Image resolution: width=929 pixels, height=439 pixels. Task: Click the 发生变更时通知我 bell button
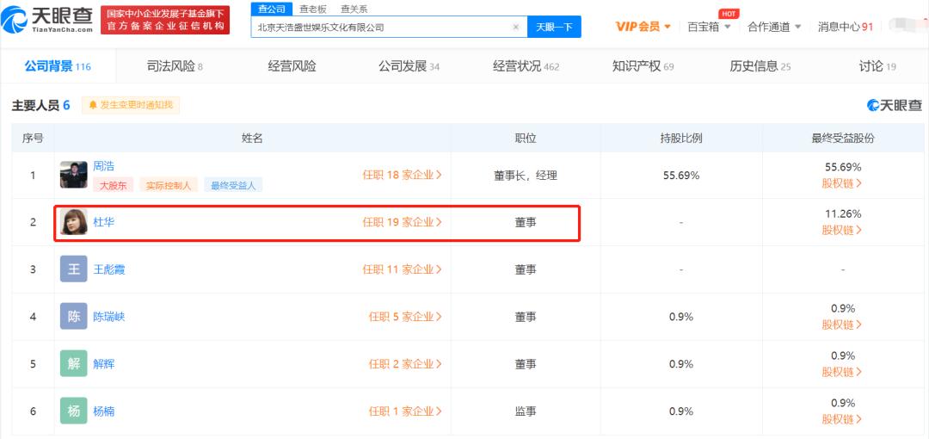pos(131,106)
